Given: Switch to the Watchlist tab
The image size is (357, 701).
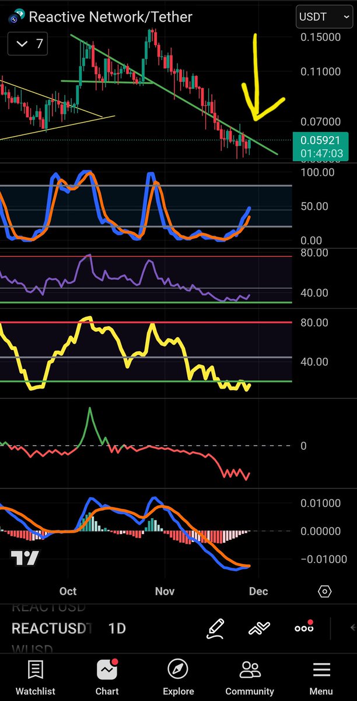Looking at the screenshot, I should [x=35, y=678].
